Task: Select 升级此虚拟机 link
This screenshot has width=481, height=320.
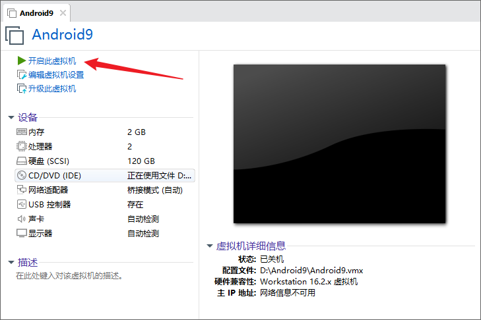Action: [x=52, y=89]
